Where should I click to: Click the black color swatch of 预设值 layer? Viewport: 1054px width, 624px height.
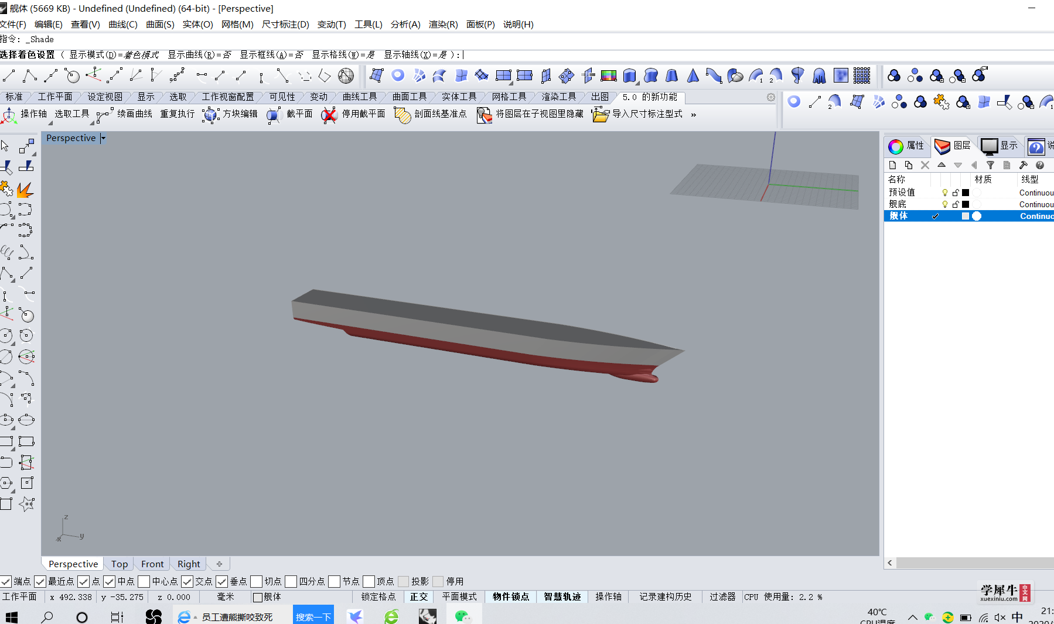click(966, 193)
